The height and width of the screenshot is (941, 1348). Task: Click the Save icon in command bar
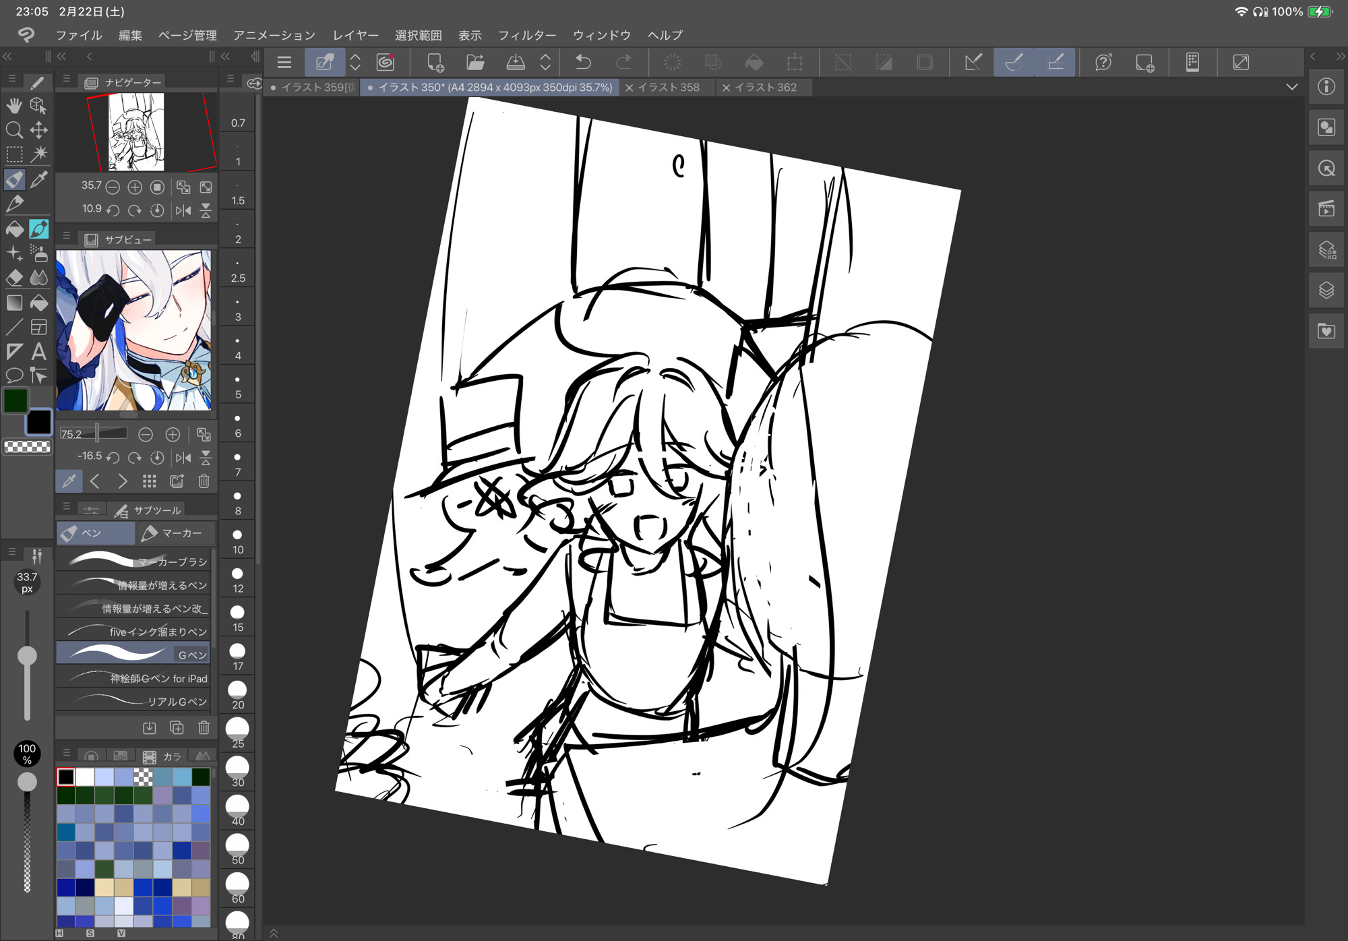tap(516, 63)
